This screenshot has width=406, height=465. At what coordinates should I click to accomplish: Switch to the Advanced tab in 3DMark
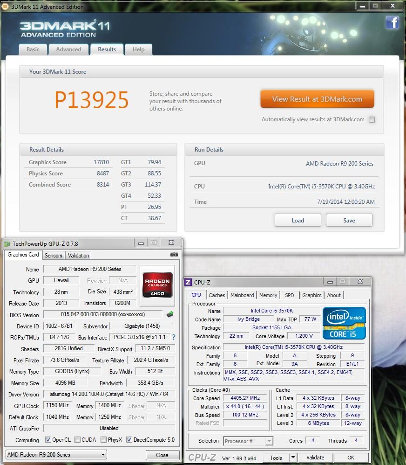click(x=68, y=49)
